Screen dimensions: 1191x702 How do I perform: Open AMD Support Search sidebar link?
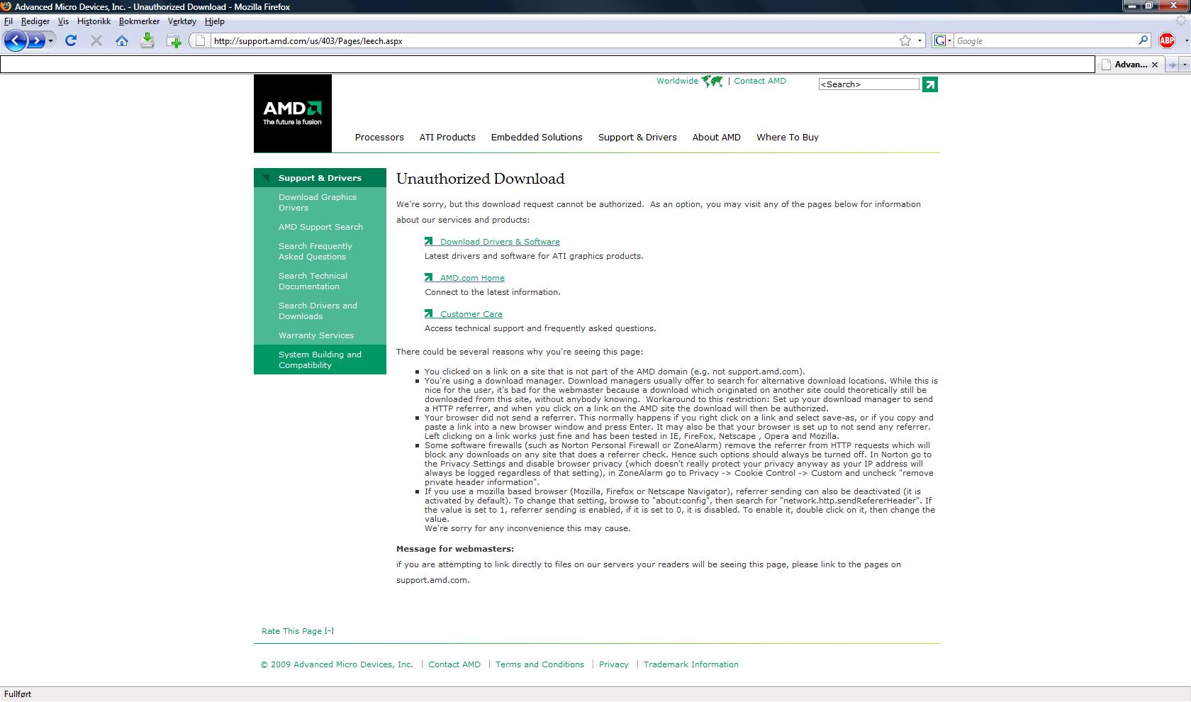pos(320,227)
